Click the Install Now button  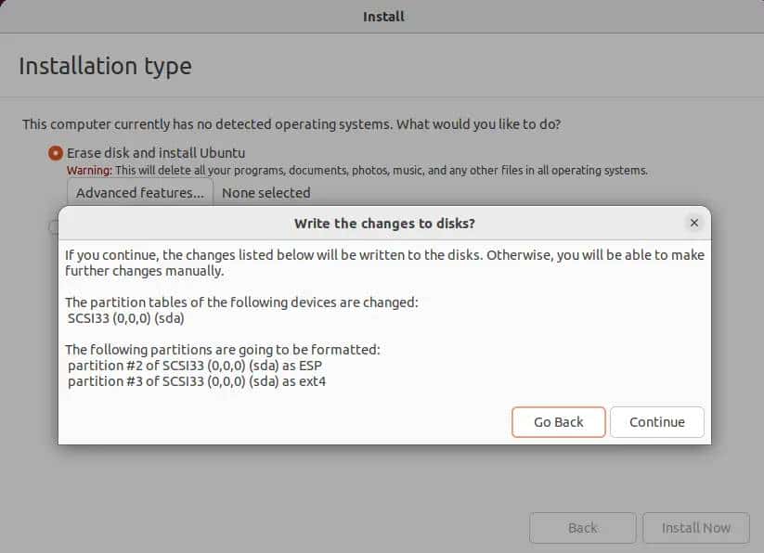pyautogui.click(x=696, y=528)
